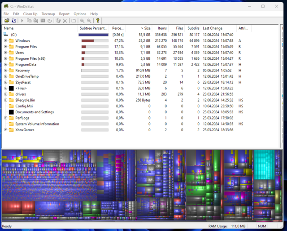Click the permanent delete X icon
This screenshot has width=287, height=231.
65,21
